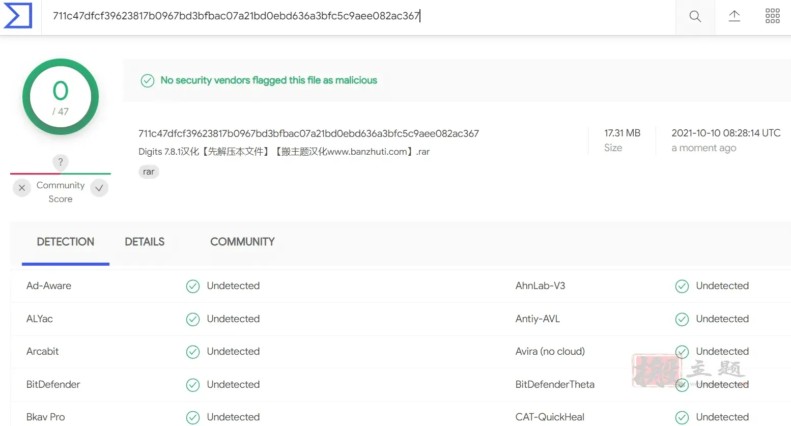This screenshot has height=426, width=791.
Task: Click Undetected result for Arcabit
Action: 233,351
